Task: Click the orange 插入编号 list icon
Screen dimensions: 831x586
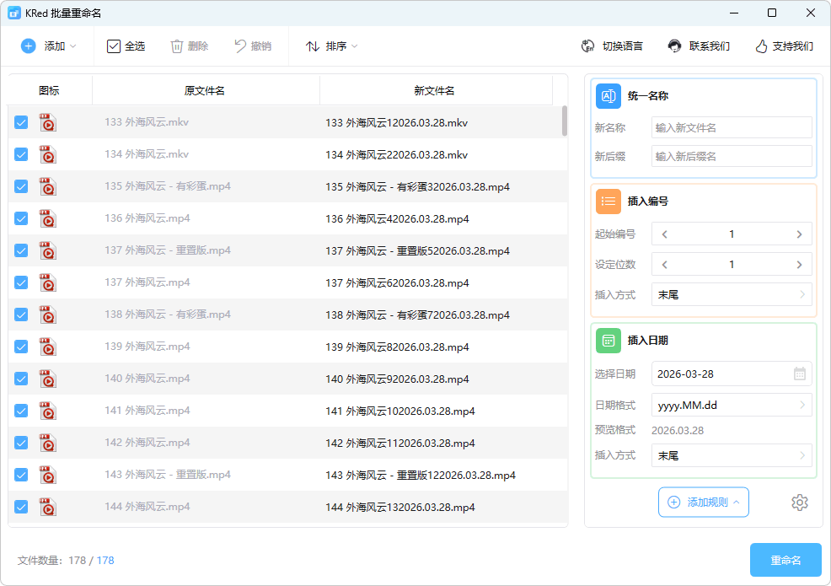Action: coord(609,202)
